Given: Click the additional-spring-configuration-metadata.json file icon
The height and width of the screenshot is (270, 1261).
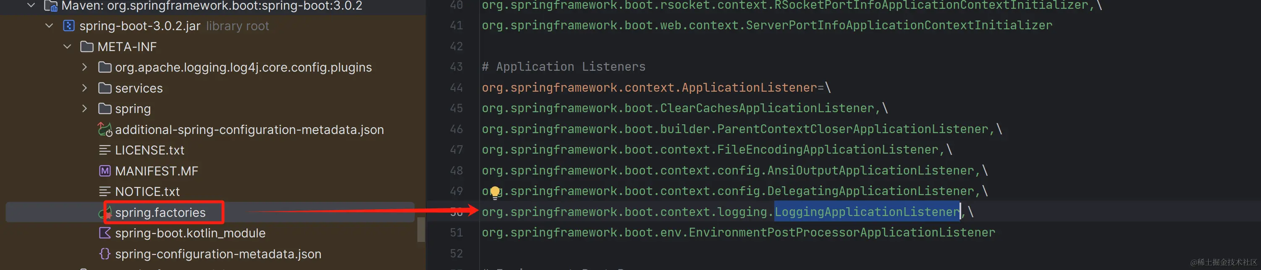Looking at the screenshot, I should click(x=105, y=129).
